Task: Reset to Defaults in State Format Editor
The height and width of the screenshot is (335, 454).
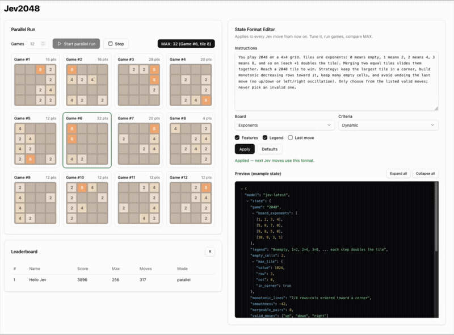Action: (x=270, y=149)
